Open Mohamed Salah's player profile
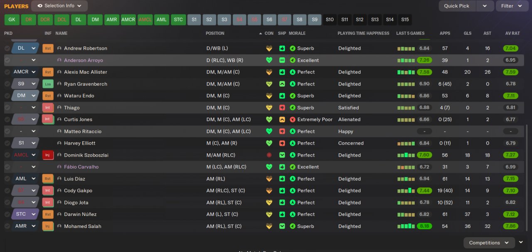Screen dimensions: 532x252 click(x=82, y=227)
